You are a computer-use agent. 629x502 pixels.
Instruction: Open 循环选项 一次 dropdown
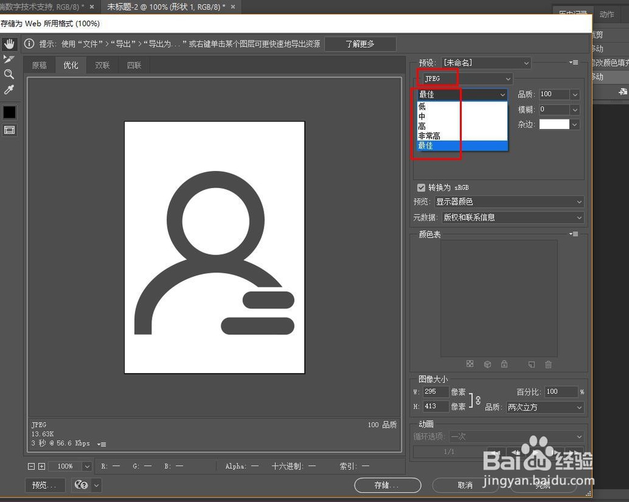(516, 437)
